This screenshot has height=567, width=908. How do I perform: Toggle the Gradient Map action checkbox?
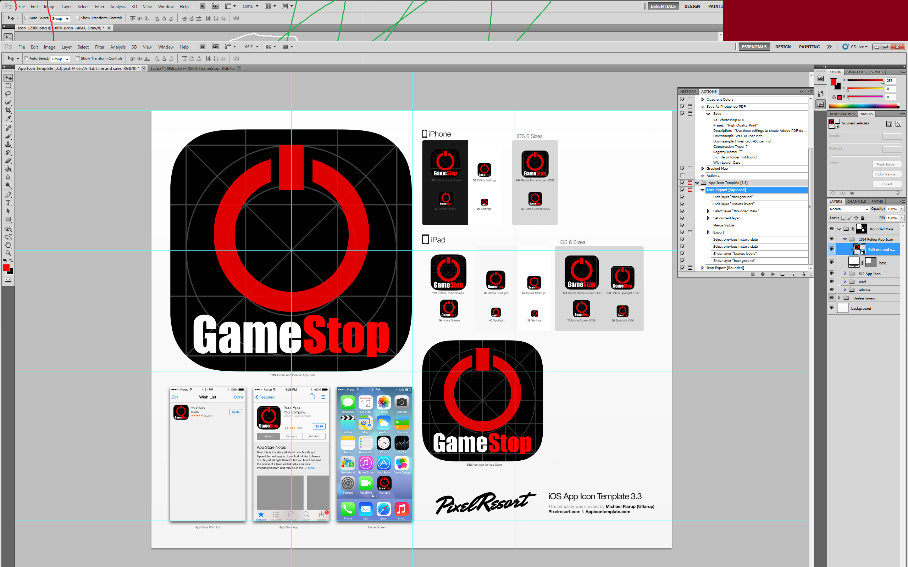pyautogui.click(x=682, y=168)
